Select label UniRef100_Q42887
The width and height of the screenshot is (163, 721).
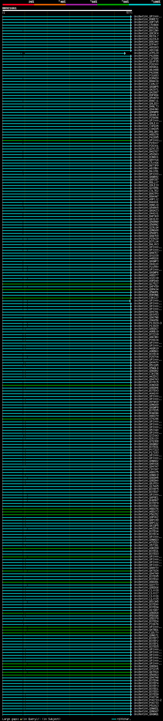(146, 92)
